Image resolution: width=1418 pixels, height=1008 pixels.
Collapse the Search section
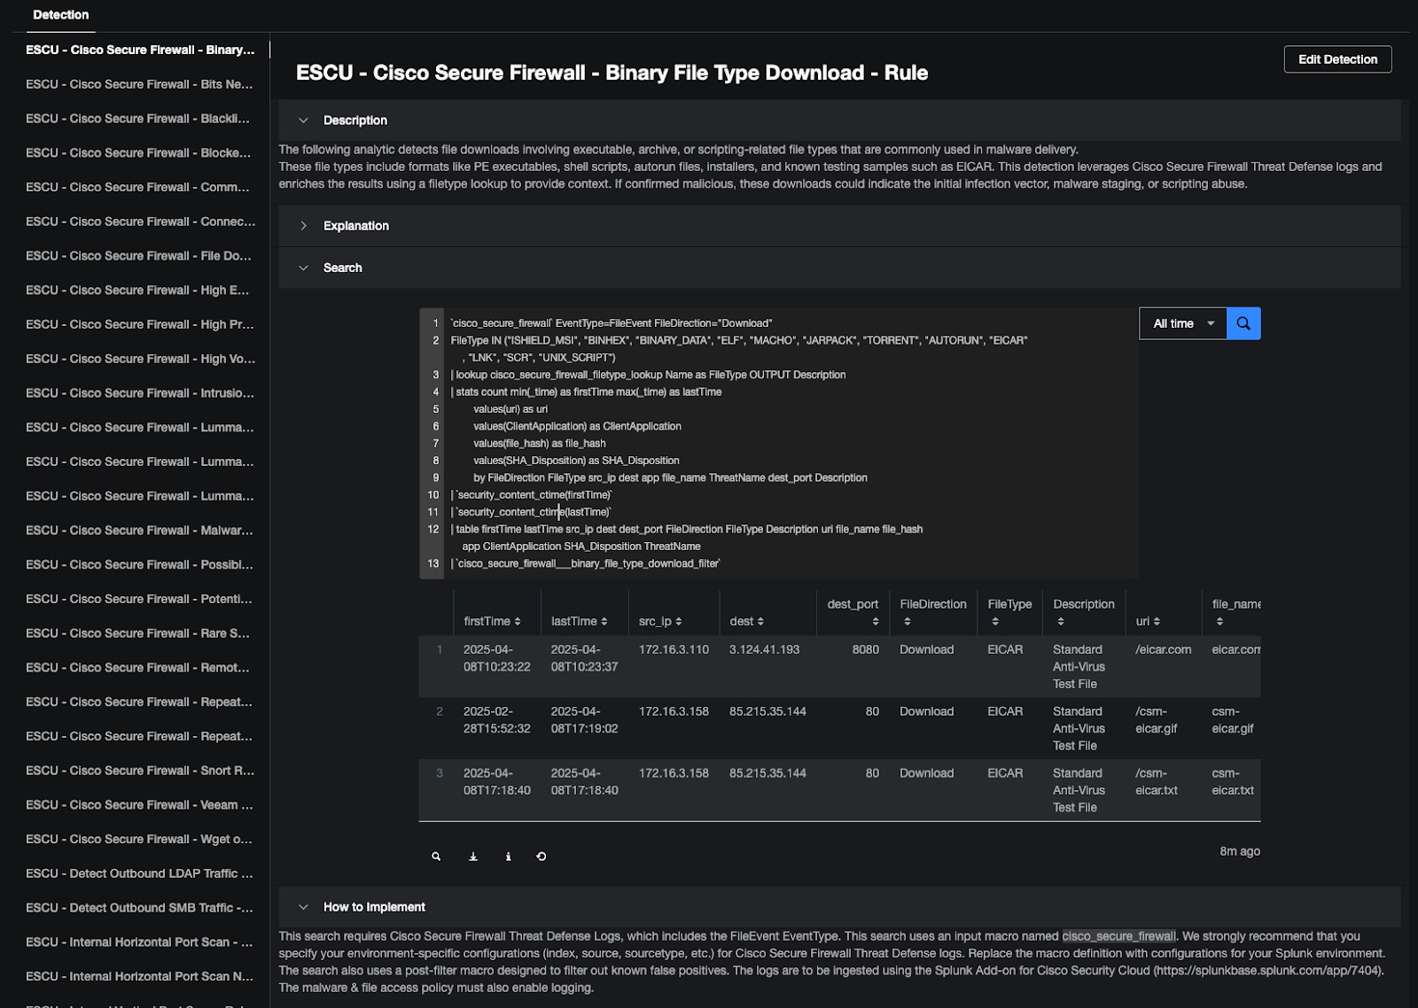point(303,268)
